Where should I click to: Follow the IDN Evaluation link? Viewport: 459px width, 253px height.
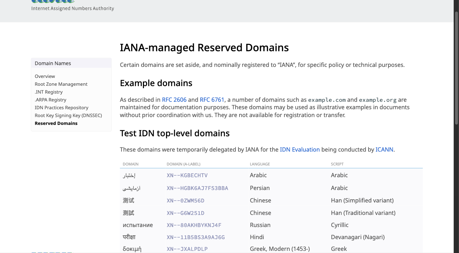click(300, 149)
